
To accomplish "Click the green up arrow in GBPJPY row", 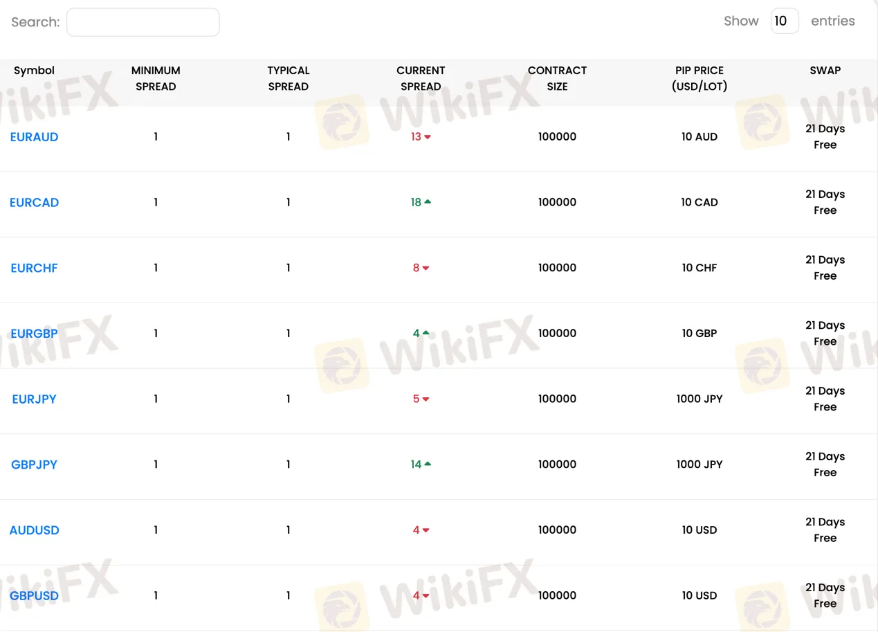I will point(428,464).
